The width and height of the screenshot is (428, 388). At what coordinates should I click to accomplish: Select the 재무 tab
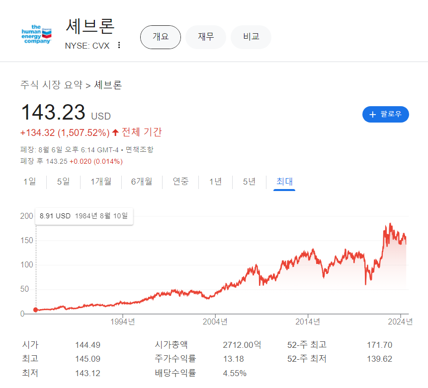point(206,37)
